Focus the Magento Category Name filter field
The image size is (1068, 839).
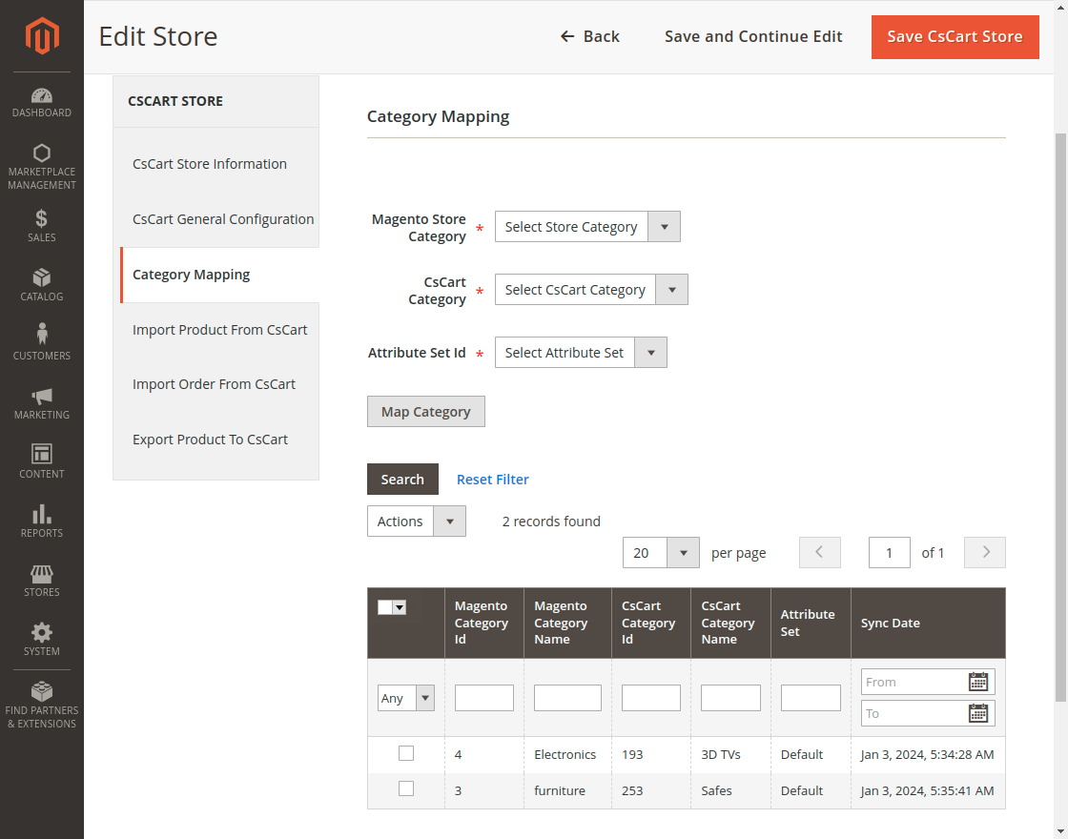click(567, 698)
